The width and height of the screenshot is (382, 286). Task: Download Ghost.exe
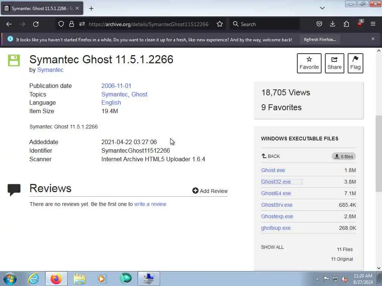273,170
